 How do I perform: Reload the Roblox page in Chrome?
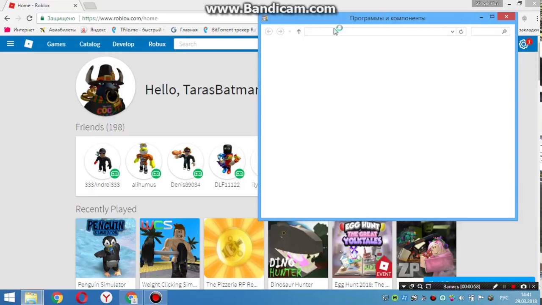pyautogui.click(x=29, y=18)
